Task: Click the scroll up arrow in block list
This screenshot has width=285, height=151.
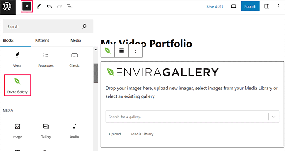Action: pos(96,49)
